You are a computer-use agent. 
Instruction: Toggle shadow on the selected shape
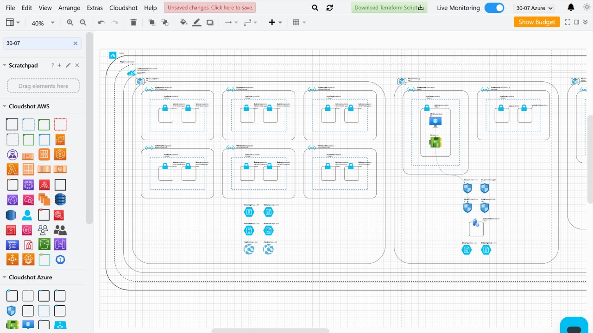coord(210,22)
